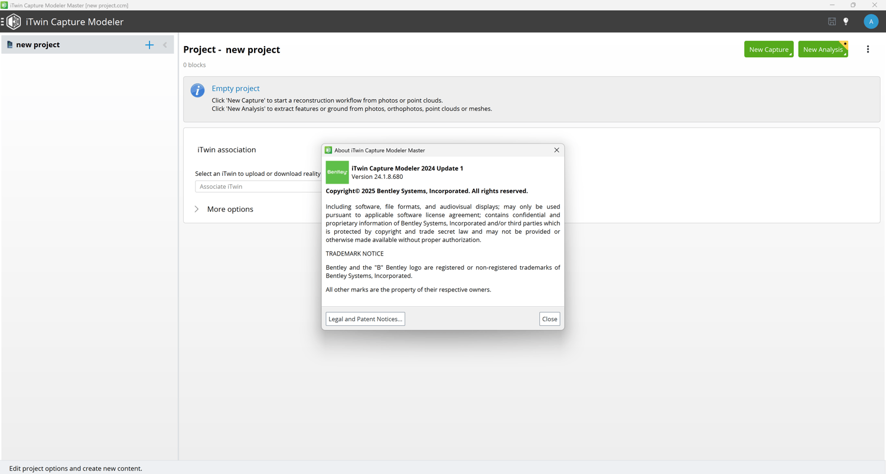The height and width of the screenshot is (474, 886).
Task: Click the 'iTwin association' heading
Action: 227,150
